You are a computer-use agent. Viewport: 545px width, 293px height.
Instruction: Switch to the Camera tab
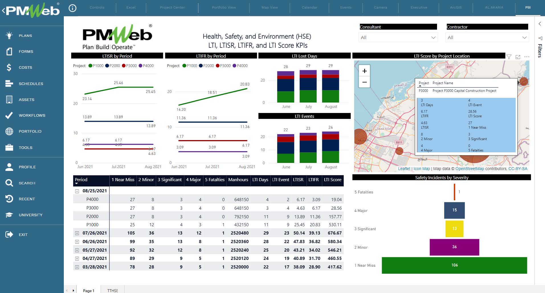point(381,7)
